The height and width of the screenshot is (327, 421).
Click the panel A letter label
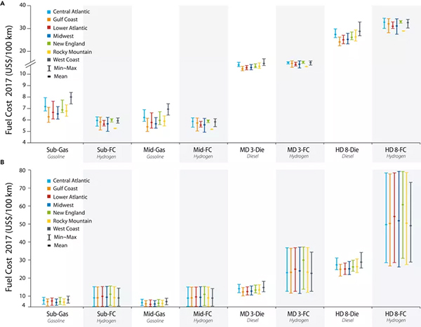(4, 4)
